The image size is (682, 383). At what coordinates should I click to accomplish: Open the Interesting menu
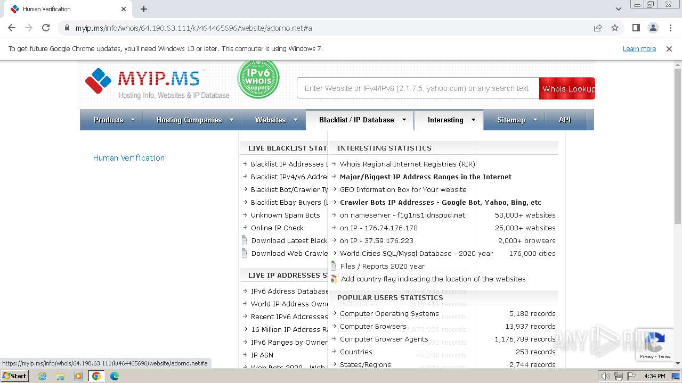pos(449,120)
